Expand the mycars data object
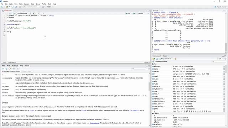The height and width of the screenshot is (128, 228). pos(153,86)
